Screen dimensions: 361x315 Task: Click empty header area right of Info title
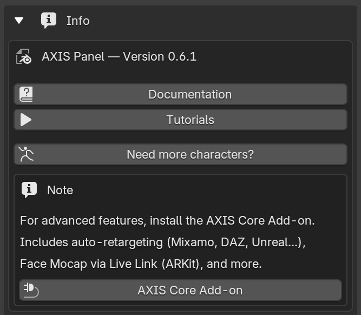[221, 21]
